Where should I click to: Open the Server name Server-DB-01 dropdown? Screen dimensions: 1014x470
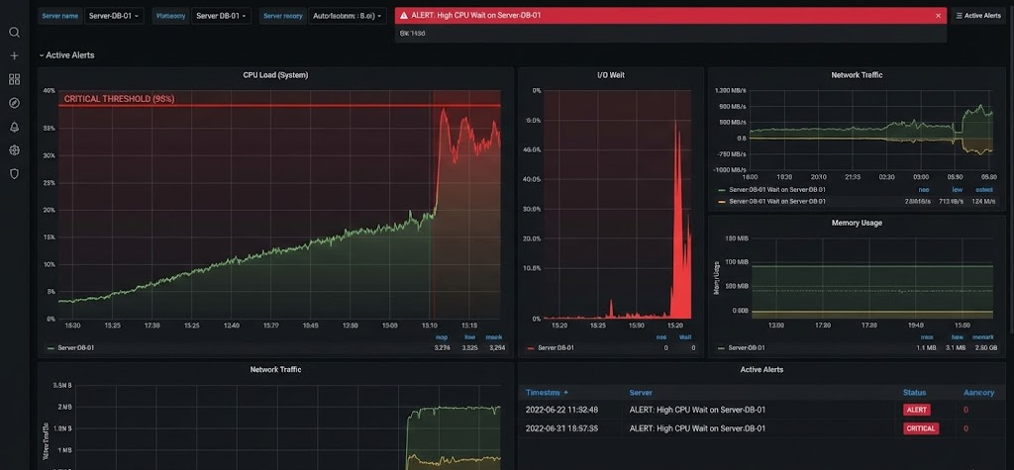coord(115,16)
